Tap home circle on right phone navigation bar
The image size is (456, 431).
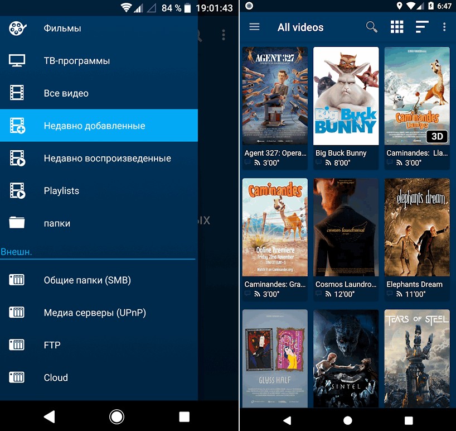pyautogui.click(x=347, y=420)
